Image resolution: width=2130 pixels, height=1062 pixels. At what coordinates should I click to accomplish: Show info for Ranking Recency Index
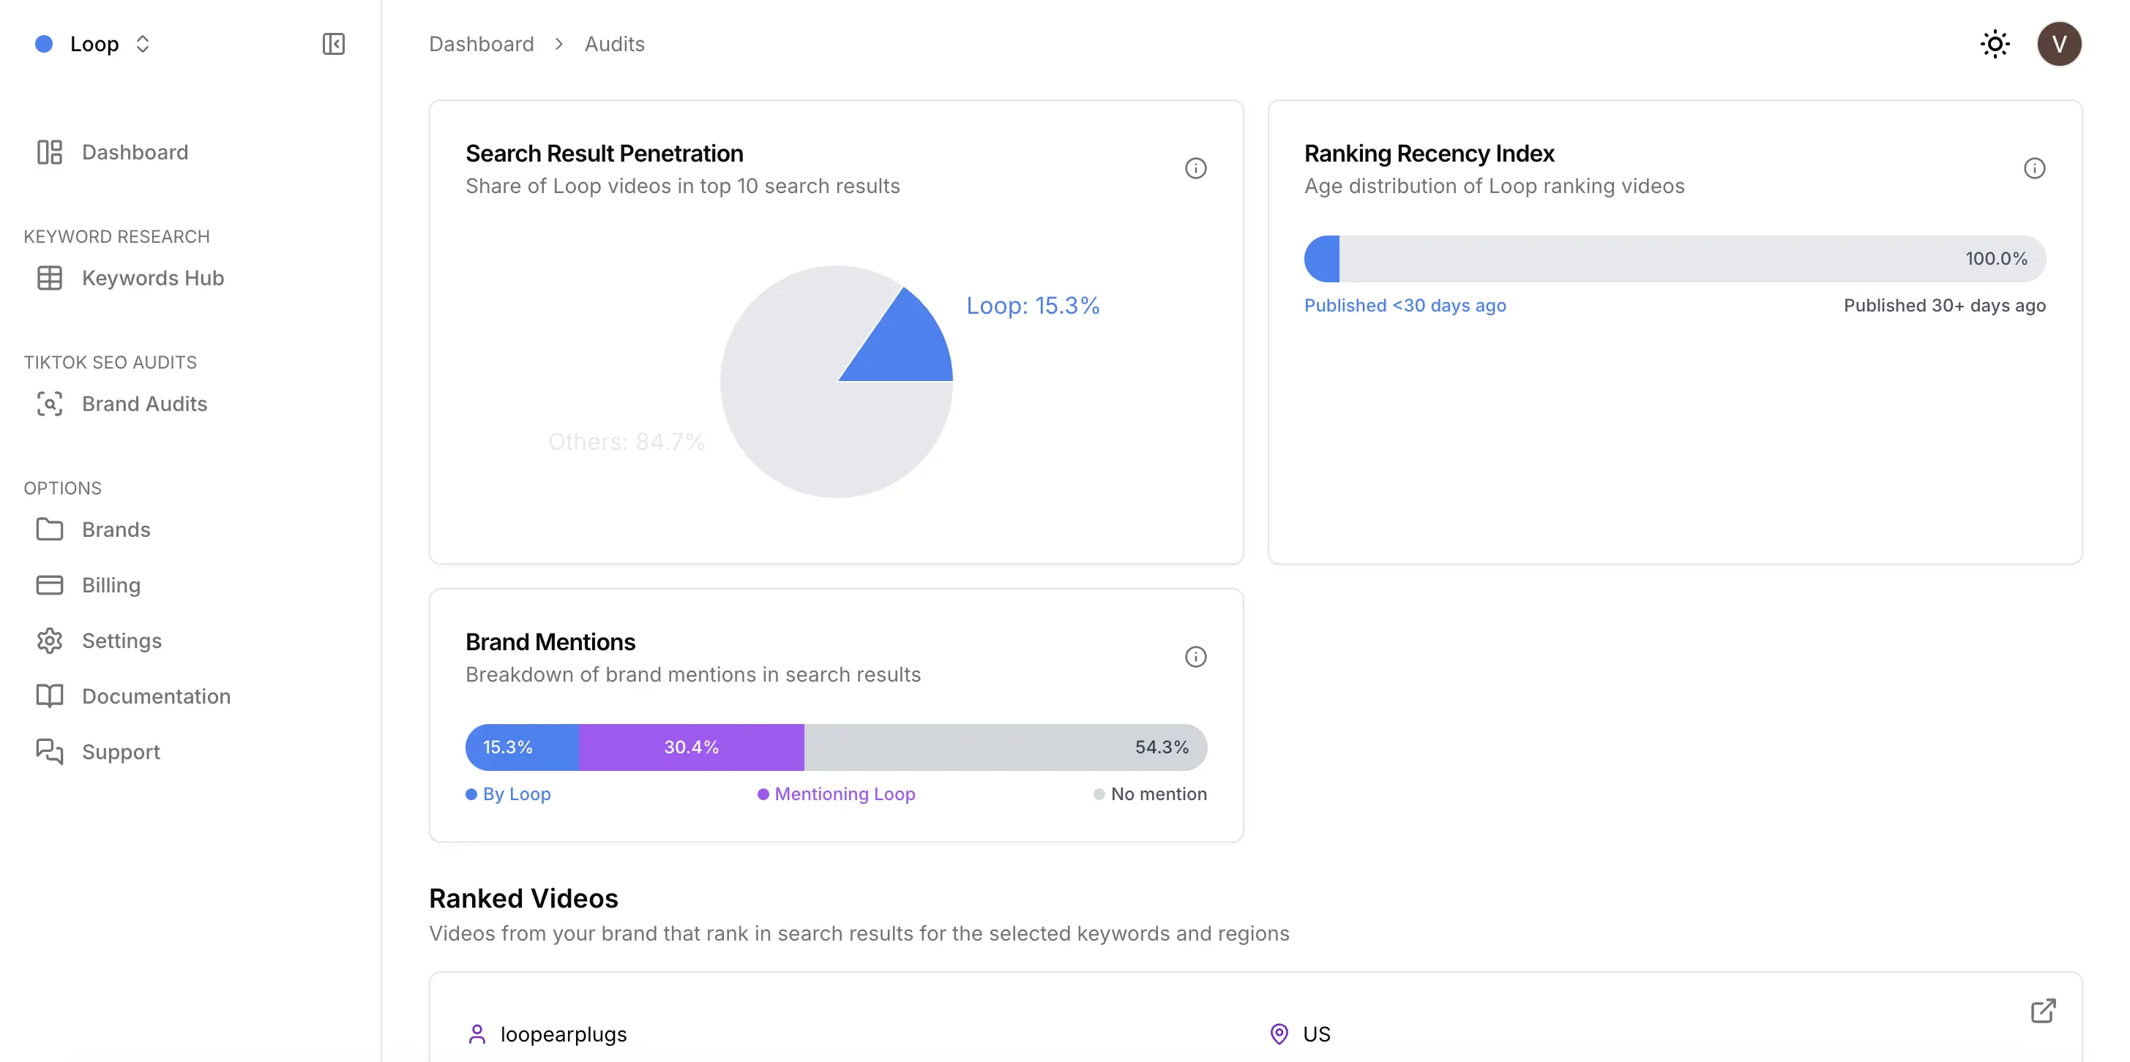pyautogui.click(x=2034, y=169)
